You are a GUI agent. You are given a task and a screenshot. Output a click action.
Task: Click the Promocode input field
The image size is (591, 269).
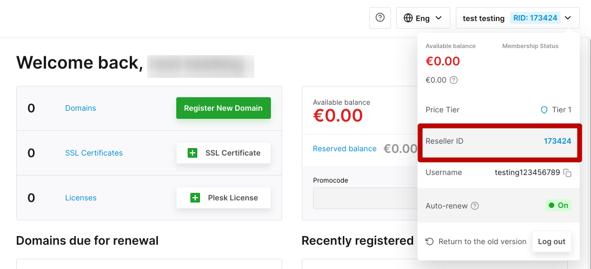coord(365,198)
